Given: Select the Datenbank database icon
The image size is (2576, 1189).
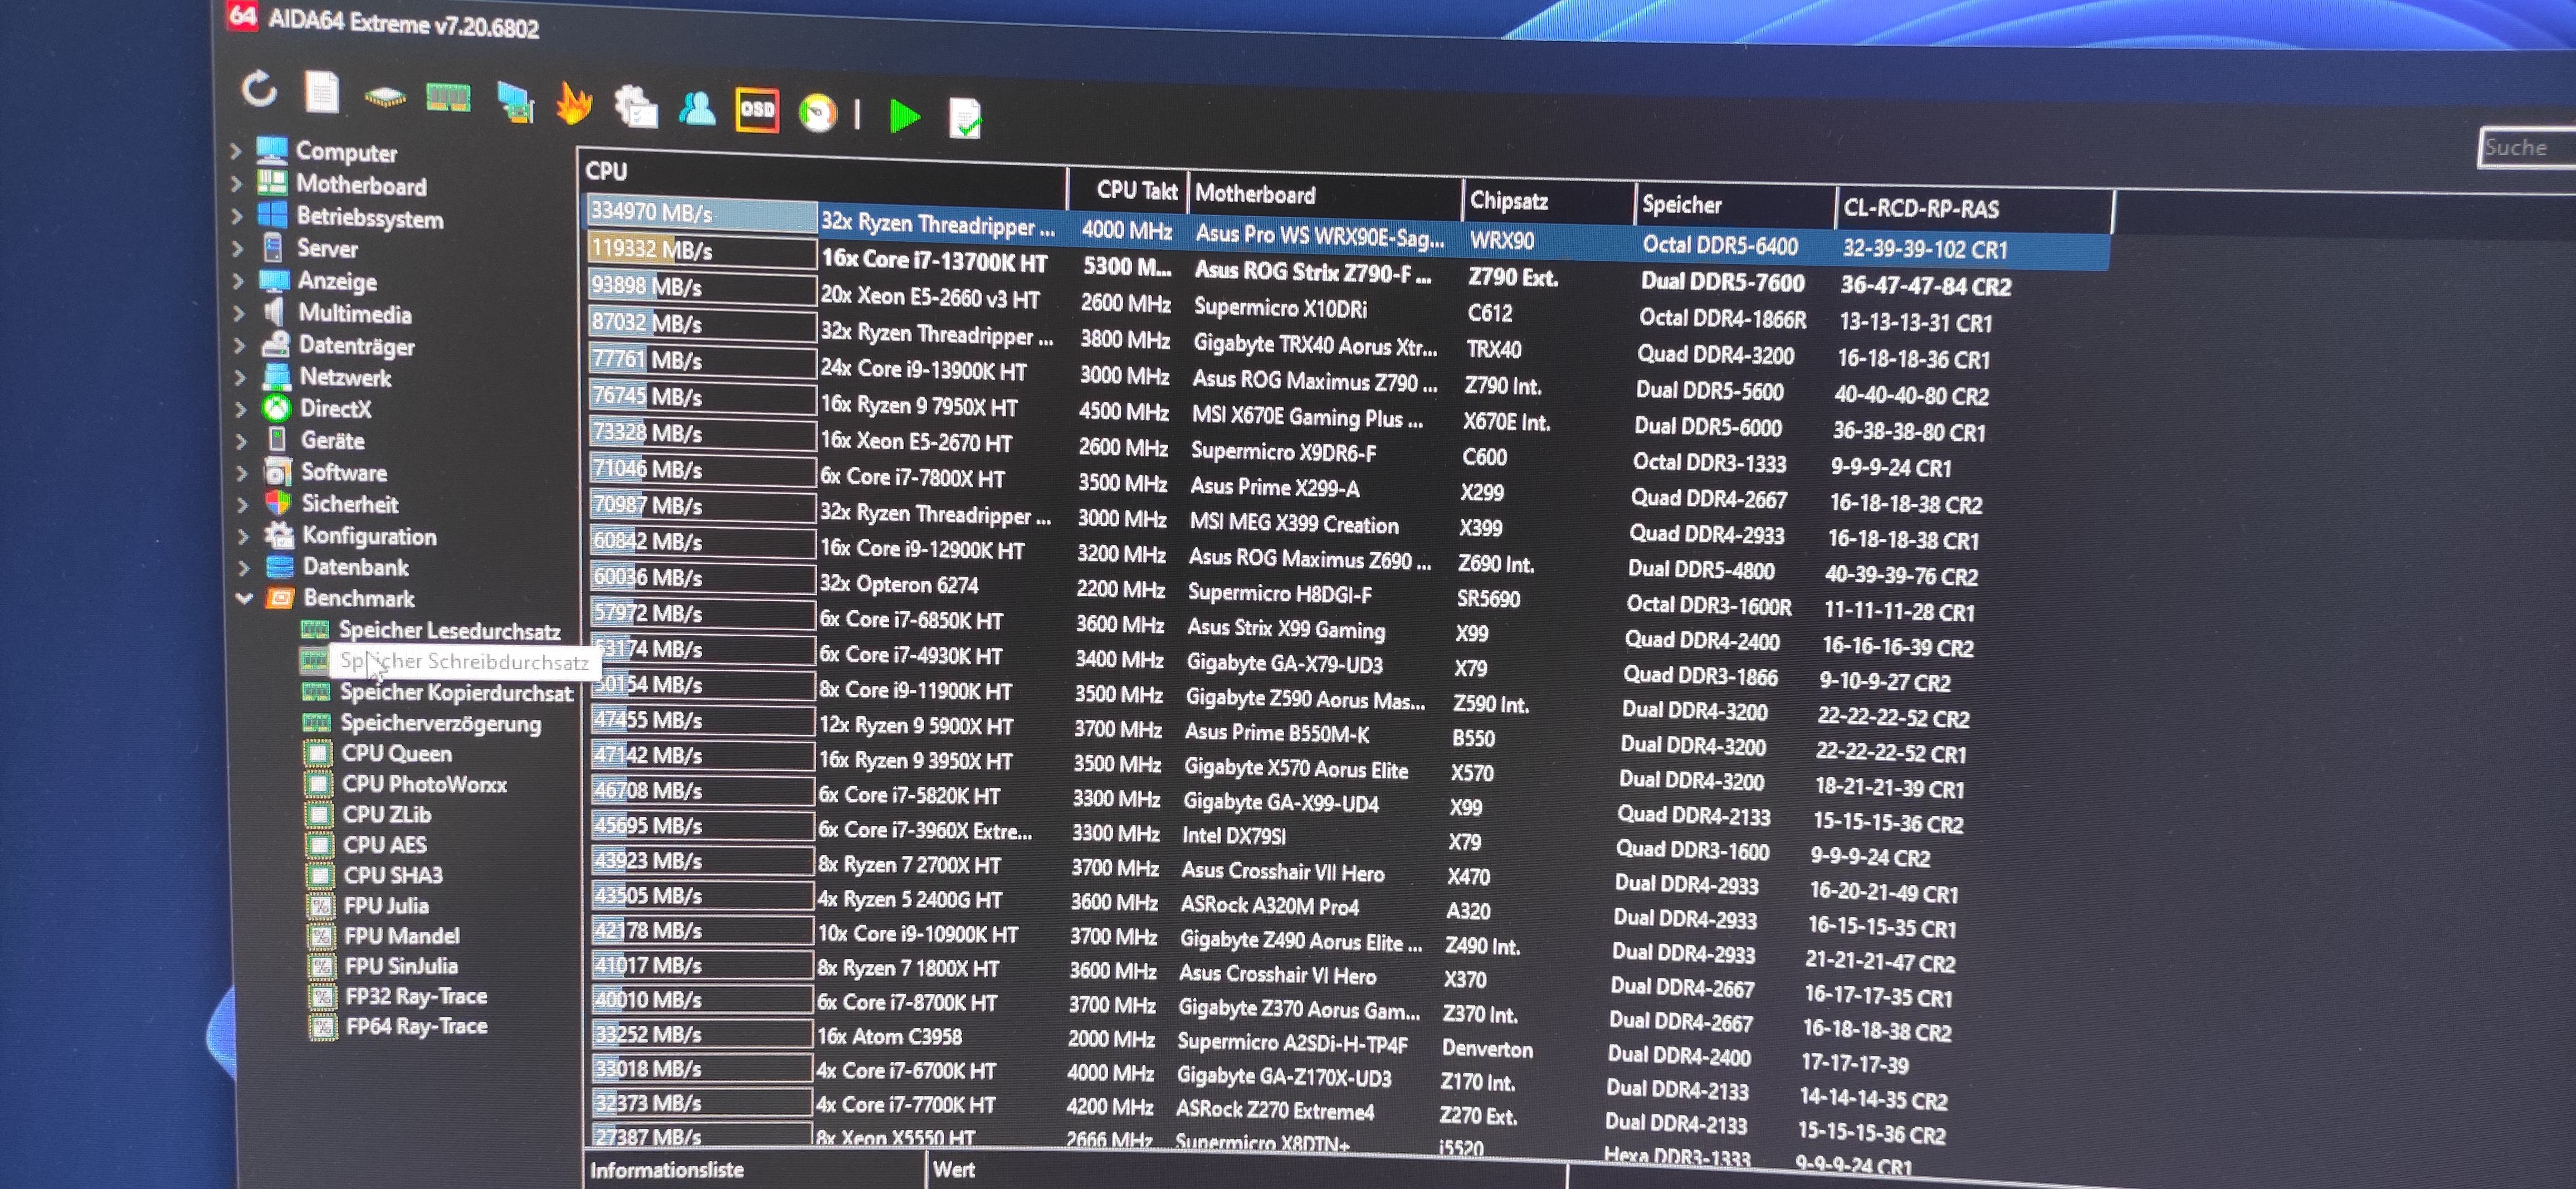Looking at the screenshot, I should coord(280,567).
